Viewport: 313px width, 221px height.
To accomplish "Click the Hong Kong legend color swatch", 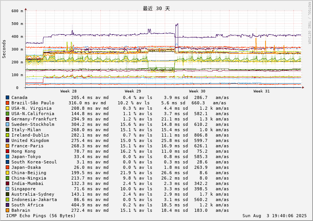I will tap(7, 152).
